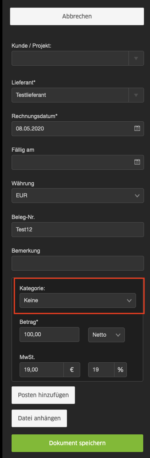Open the Kategorie dropdown showing Keine
The width and height of the screenshot is (150, 458).
(x=78, y=301)
